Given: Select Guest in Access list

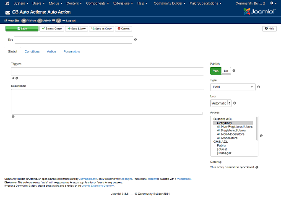Looking at the screenshot, I should [222, 149].
